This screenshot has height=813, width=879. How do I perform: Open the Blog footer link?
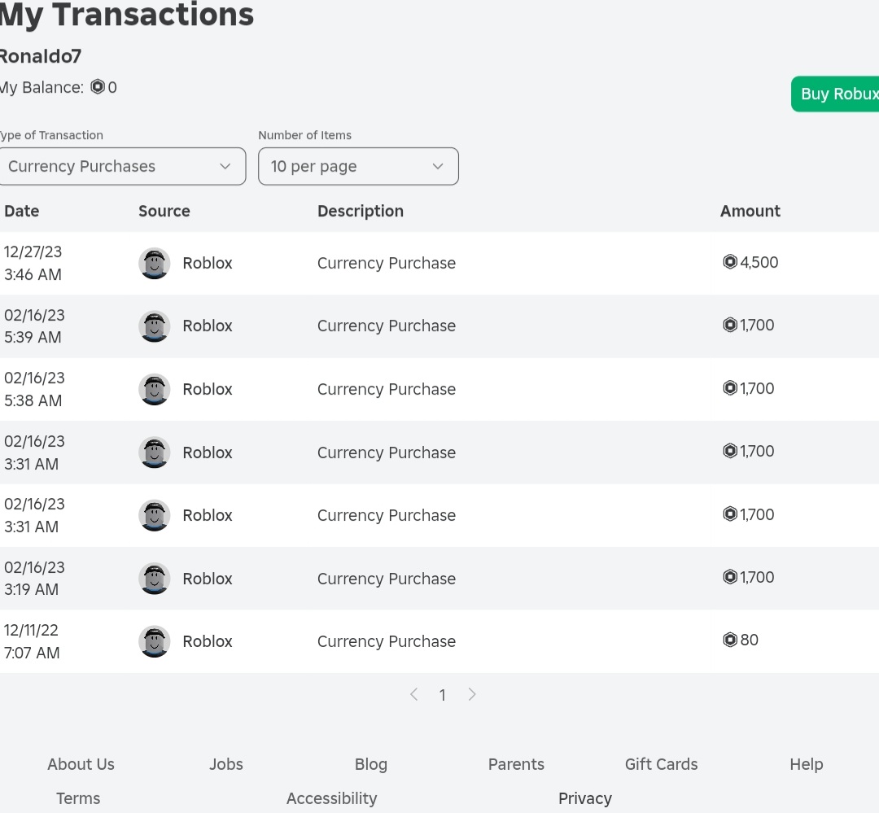pyautogui.click(x=371, y=764)
